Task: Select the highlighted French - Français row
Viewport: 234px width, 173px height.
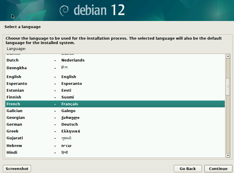Action: pos(115,104)
